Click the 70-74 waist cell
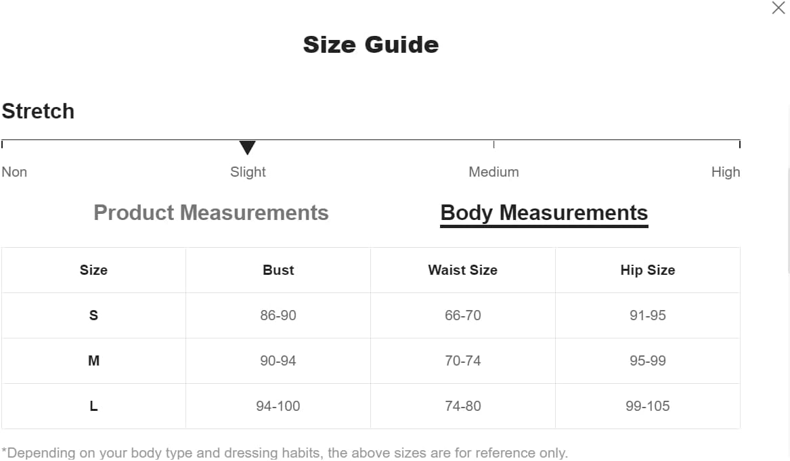Viewport: 790px width, 461px height. (x=463, y=361)
